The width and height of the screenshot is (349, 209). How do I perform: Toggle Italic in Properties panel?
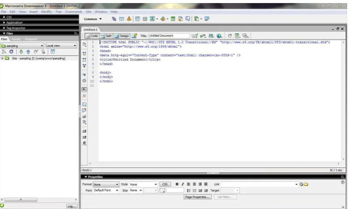[x=183, y=184]
